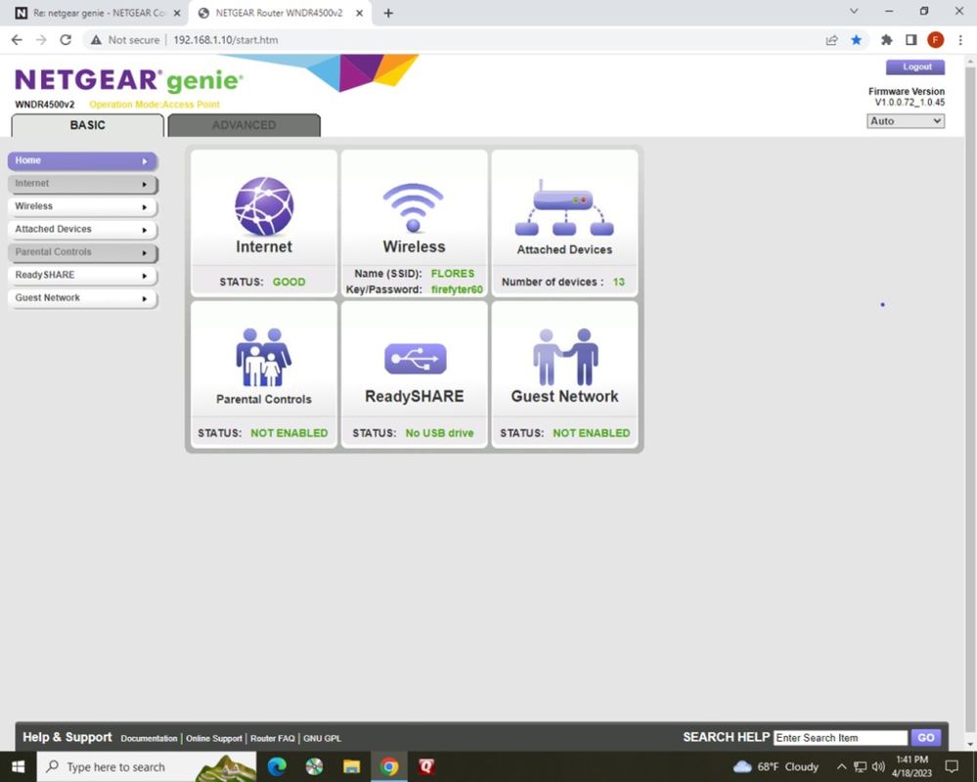This screenshot has height=782, width=977.
Task: Select the Wireless signal icon
Action: point(413,205)
